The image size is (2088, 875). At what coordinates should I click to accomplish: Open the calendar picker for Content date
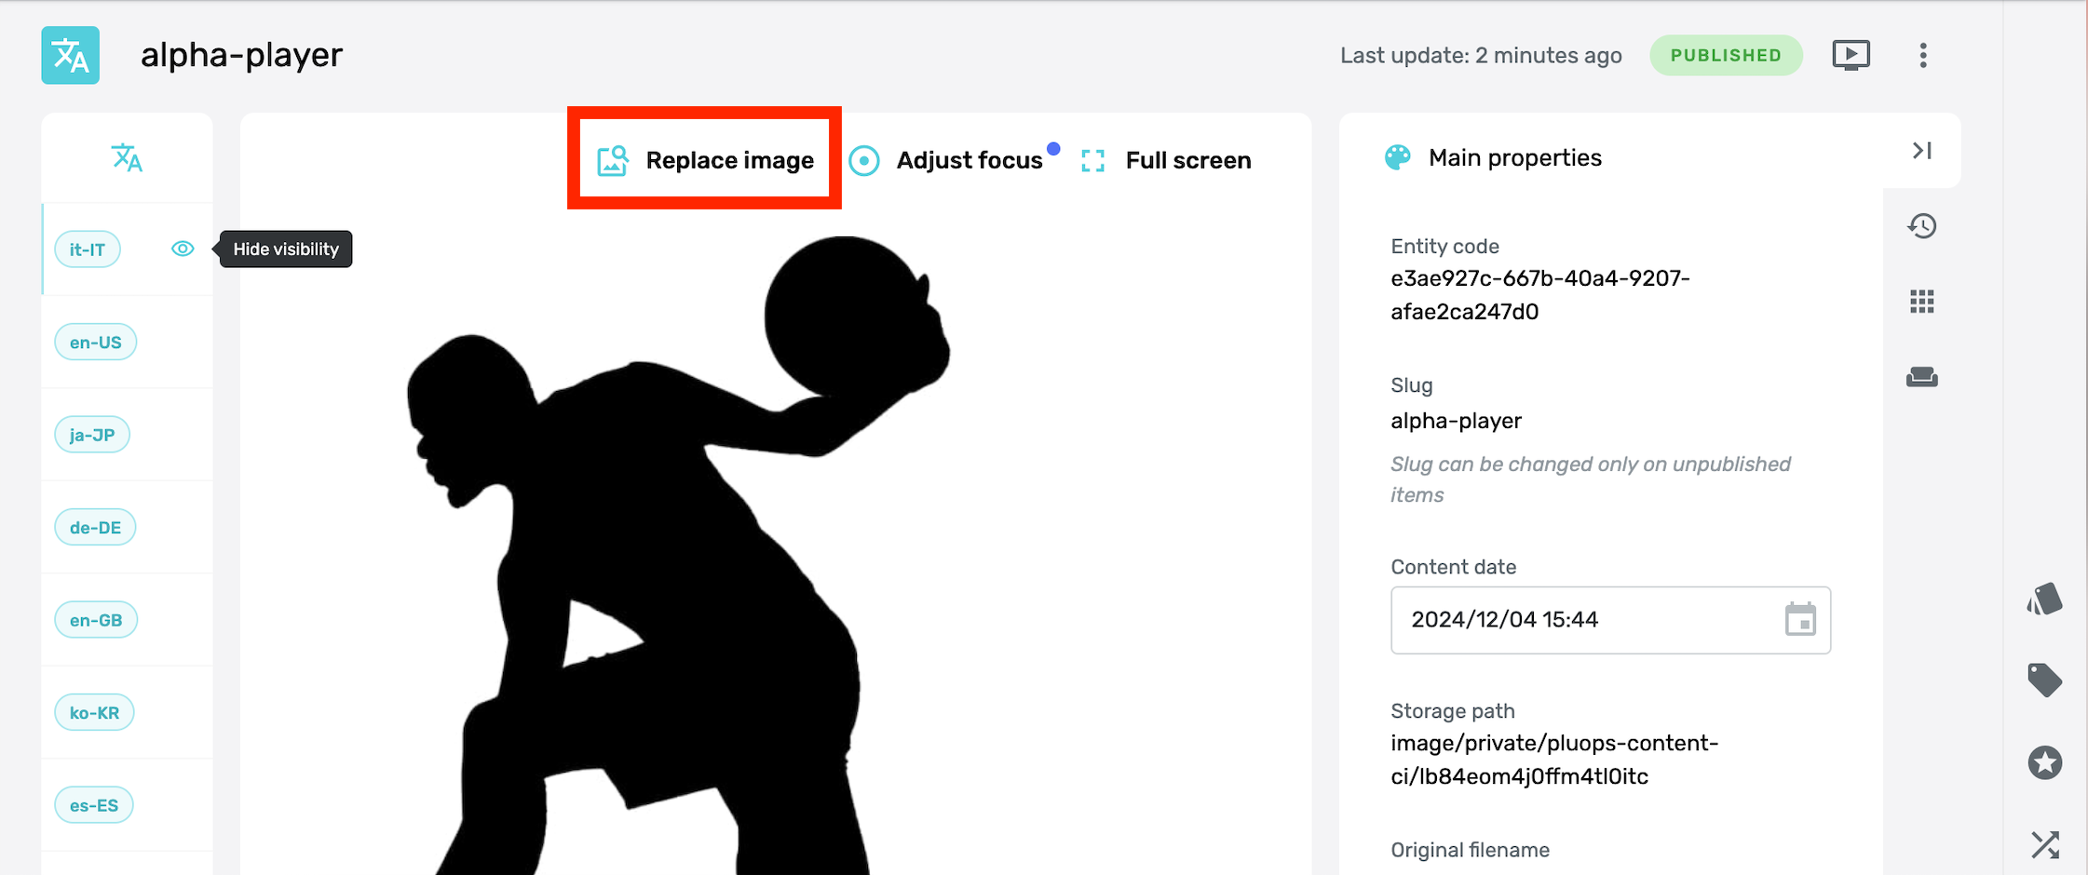(1800, 620)
